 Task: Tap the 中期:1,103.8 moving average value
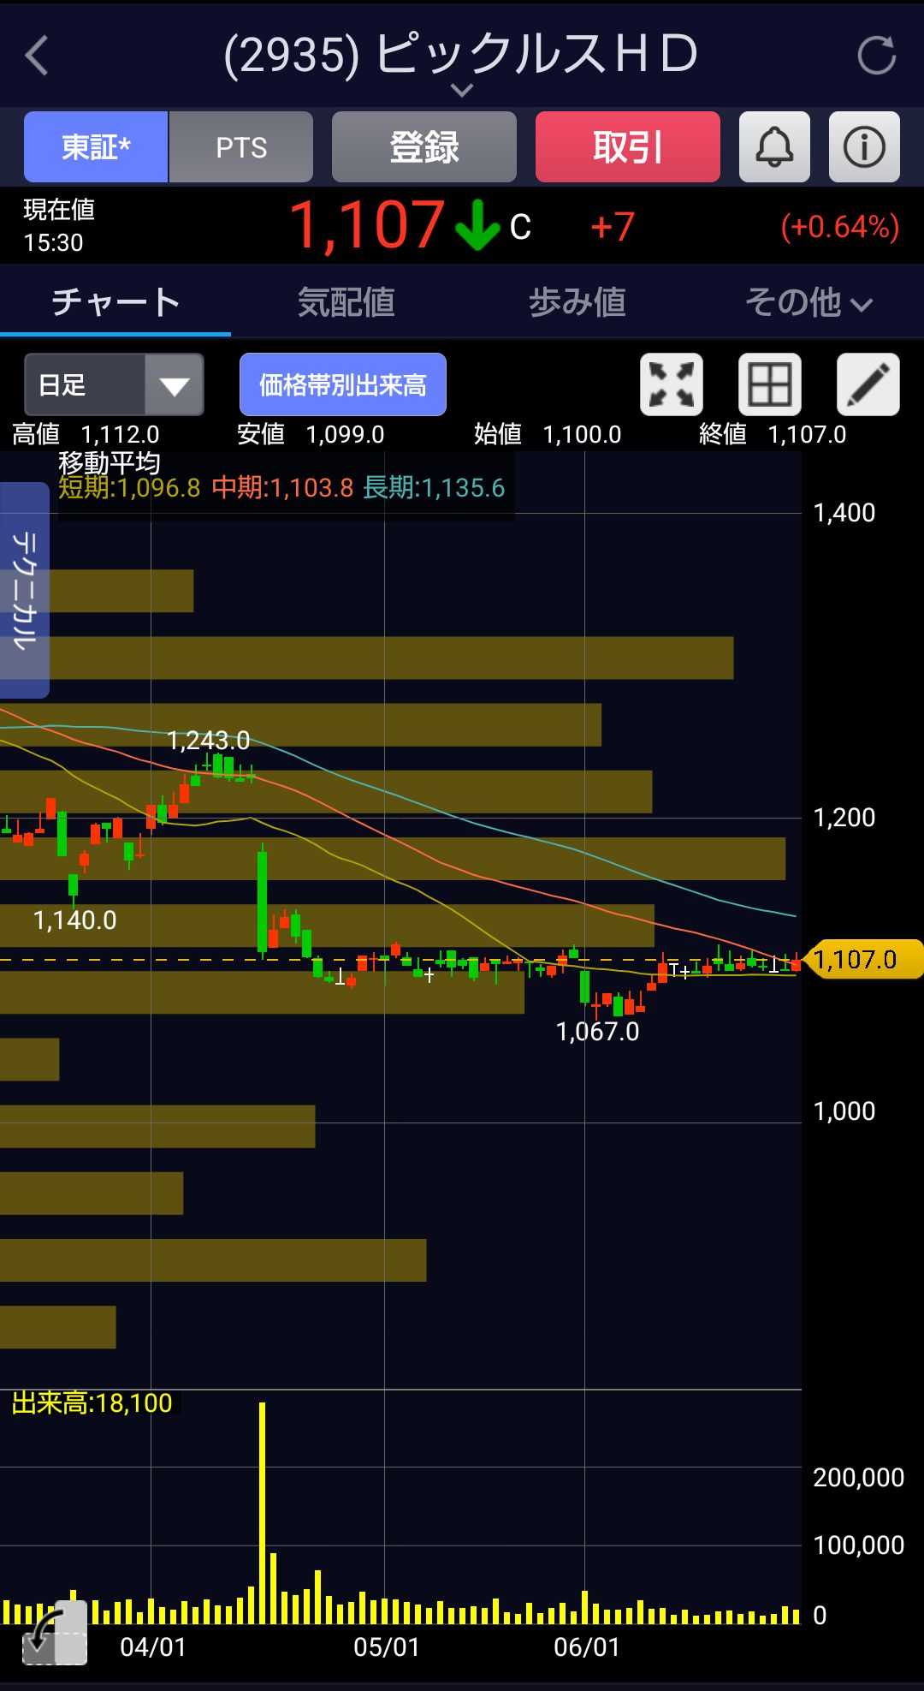click(x=282, y=488)
